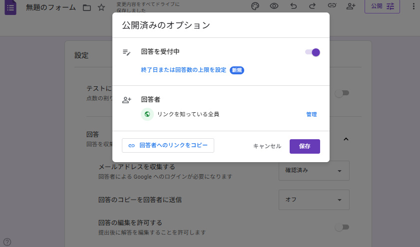420x247 pixels.
Task: Open the theme customization palette
Action: click(x=255, y=6)
